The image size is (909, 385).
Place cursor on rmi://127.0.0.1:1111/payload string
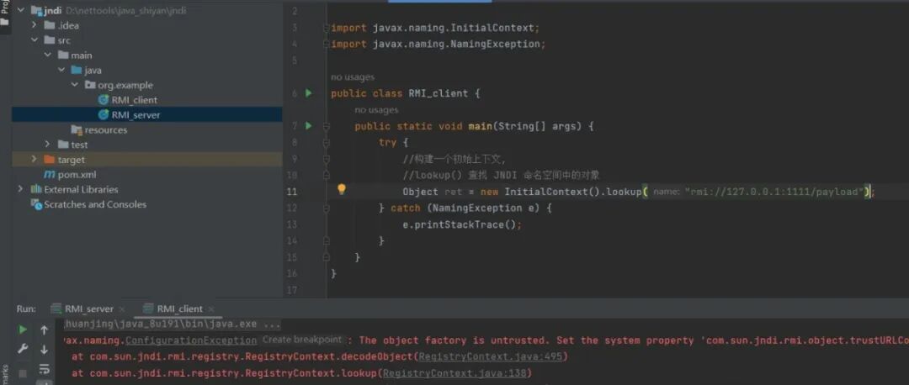pos(774,192)
